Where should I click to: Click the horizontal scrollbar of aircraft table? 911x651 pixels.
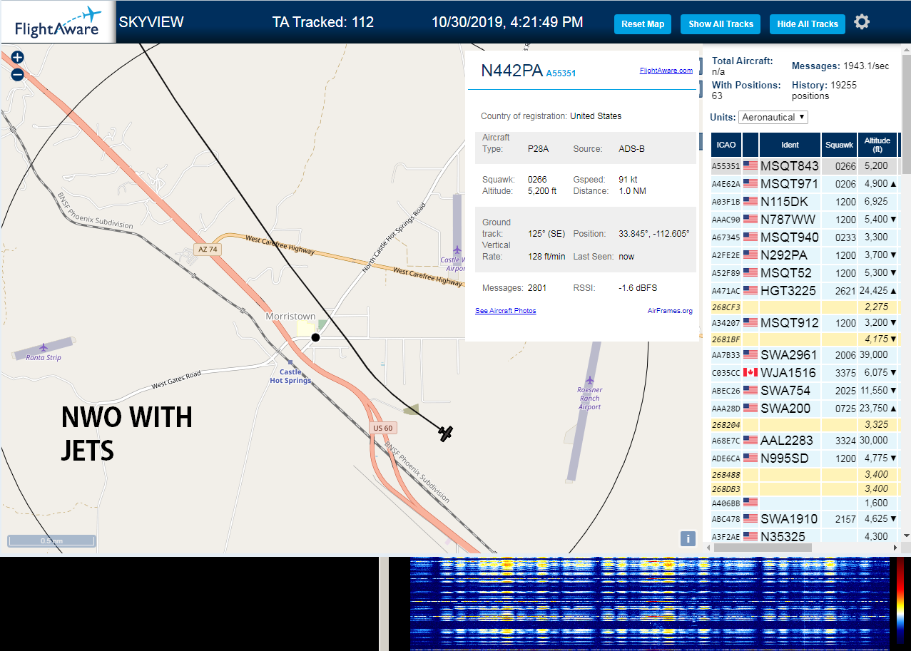tap(762, 548)
